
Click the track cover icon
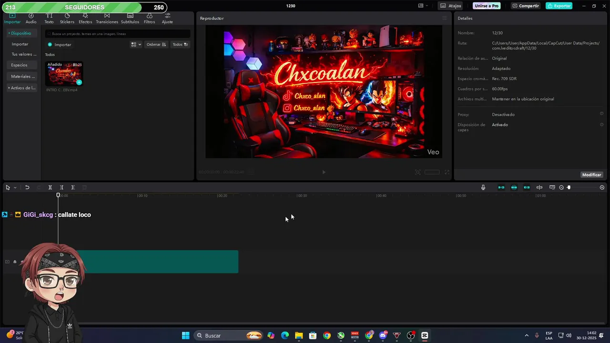7,262
